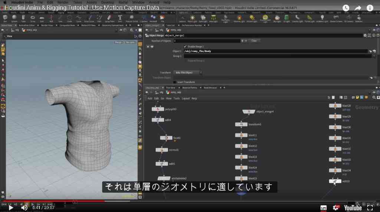Image resolution: width=380 pixels, height=212 pixels.
Task: Select the Font shelf tool
Action: point(120,18)
